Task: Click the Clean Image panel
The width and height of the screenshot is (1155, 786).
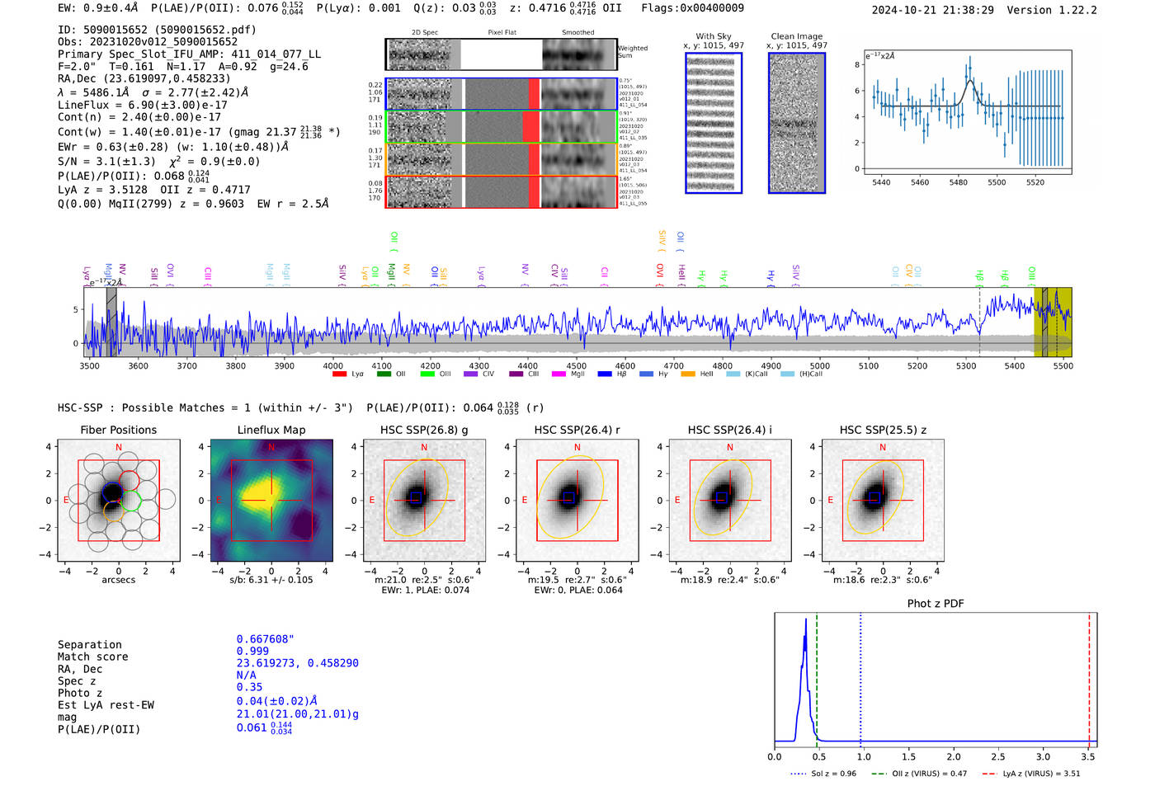Action: (797, 123)
